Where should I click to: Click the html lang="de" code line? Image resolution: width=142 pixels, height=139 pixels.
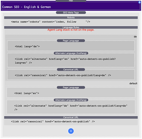[x=27, y=46]
